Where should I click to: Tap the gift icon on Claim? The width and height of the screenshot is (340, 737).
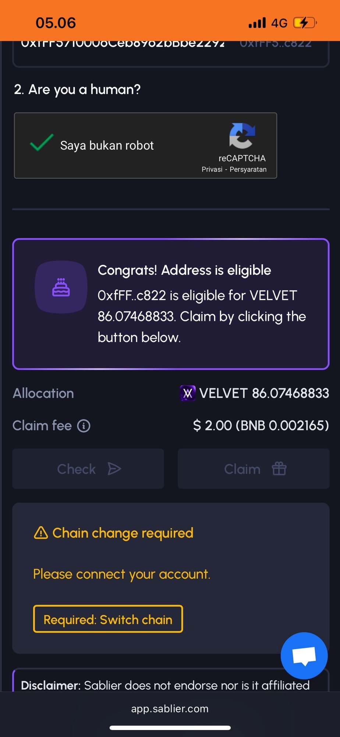pos(279,469)
